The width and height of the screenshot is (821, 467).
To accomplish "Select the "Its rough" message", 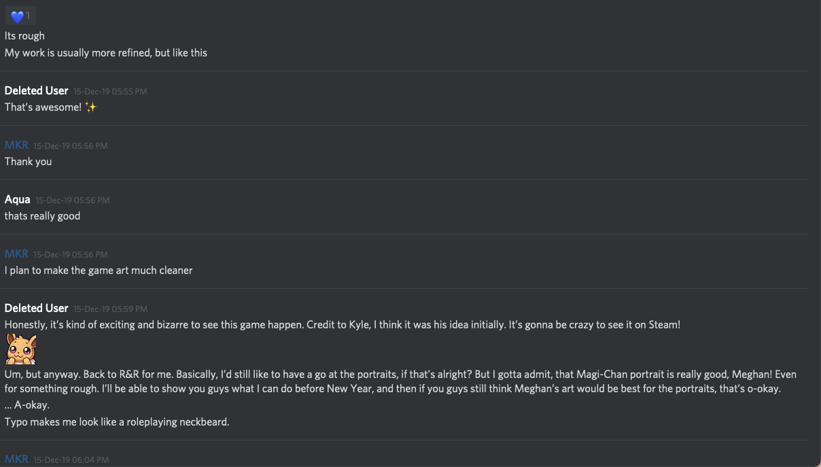I will pyautogui.click(x=24, y=35).
